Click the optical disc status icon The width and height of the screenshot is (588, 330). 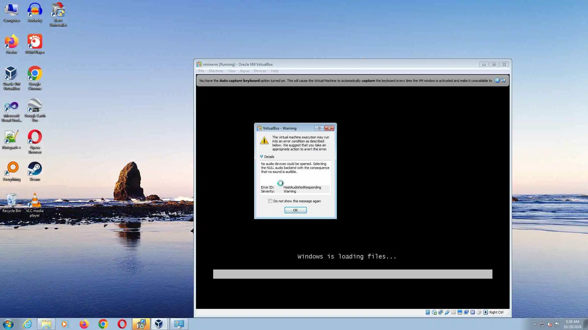pos(434,312)
